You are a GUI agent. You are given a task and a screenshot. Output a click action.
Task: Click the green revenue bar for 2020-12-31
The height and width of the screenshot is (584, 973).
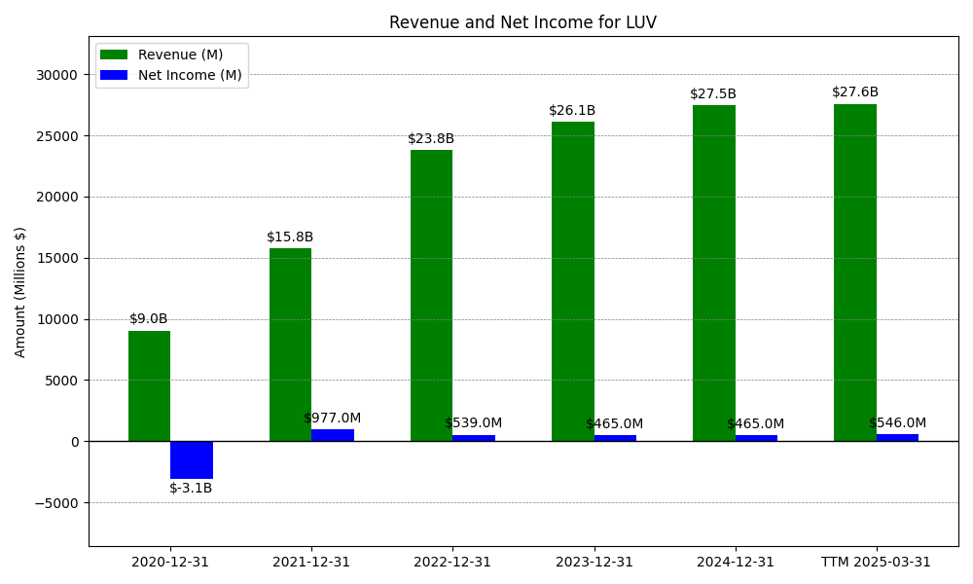tap(150, 386)
